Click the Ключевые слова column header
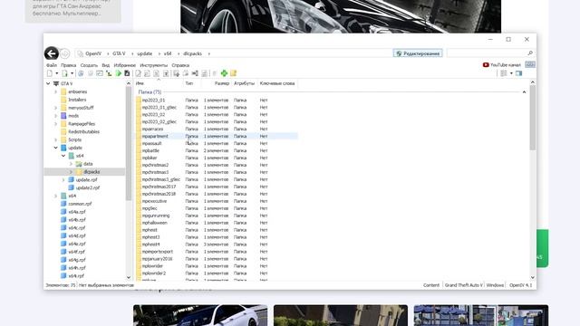This screenshot has width=580, height=326. point(277,83)
